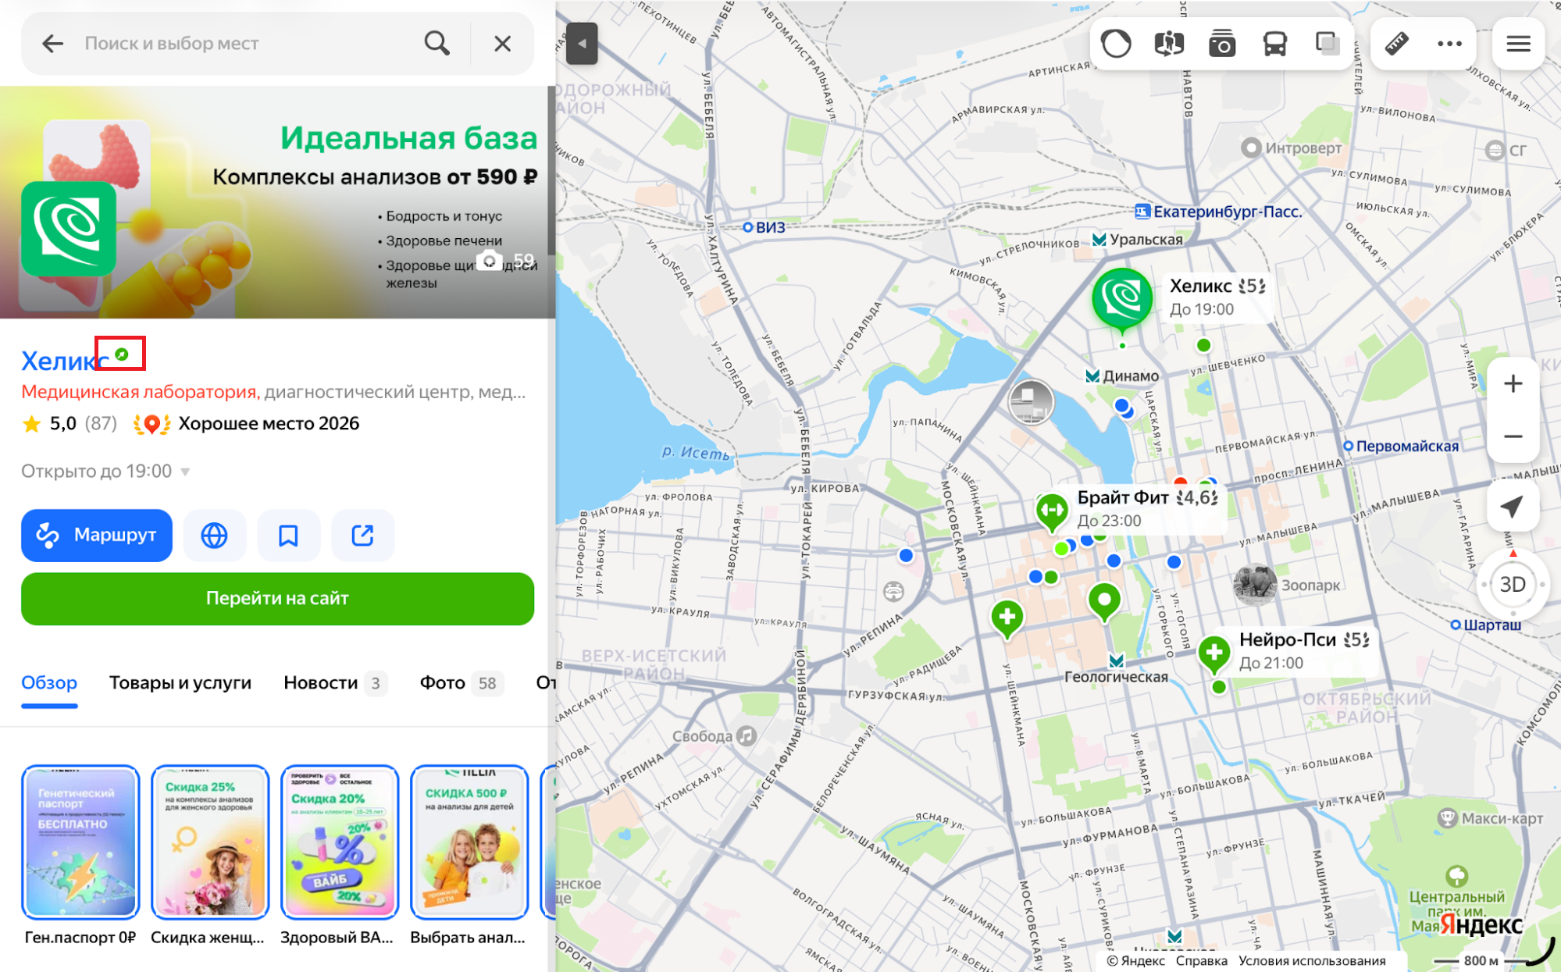Expand opening hours 'Открыто до 19:00'
Viewport: 1561px width, 972px height.
click(x=105, y=472)
